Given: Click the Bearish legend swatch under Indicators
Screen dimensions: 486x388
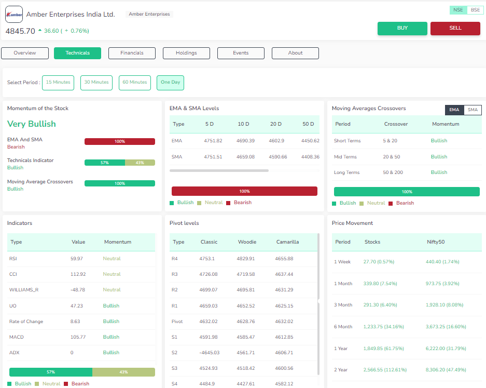Looking at the screenshot, I should pos(66,384).
